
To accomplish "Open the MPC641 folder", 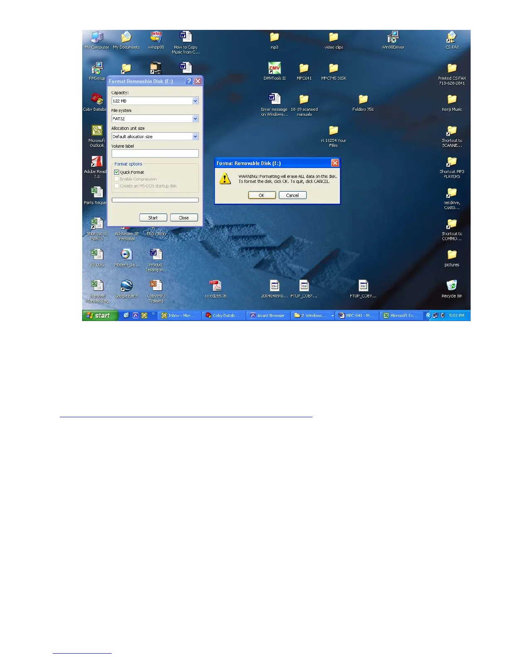I will click(304, 71).
